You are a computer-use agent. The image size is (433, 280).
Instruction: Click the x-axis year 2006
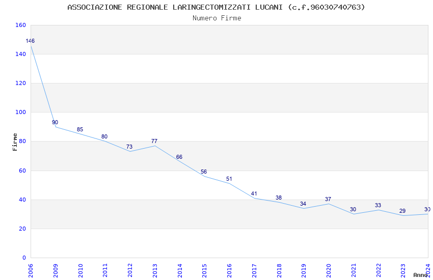pyautogui.click(x=31, y=270)
